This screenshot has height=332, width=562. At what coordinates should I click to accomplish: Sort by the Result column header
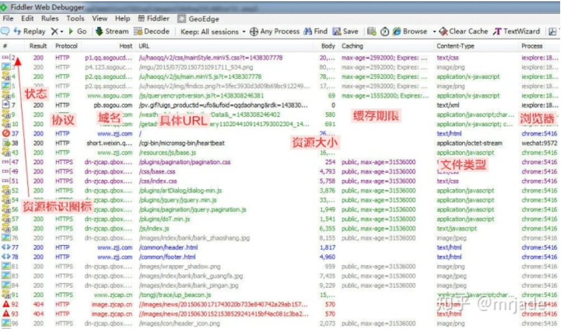tap(38, 46)
